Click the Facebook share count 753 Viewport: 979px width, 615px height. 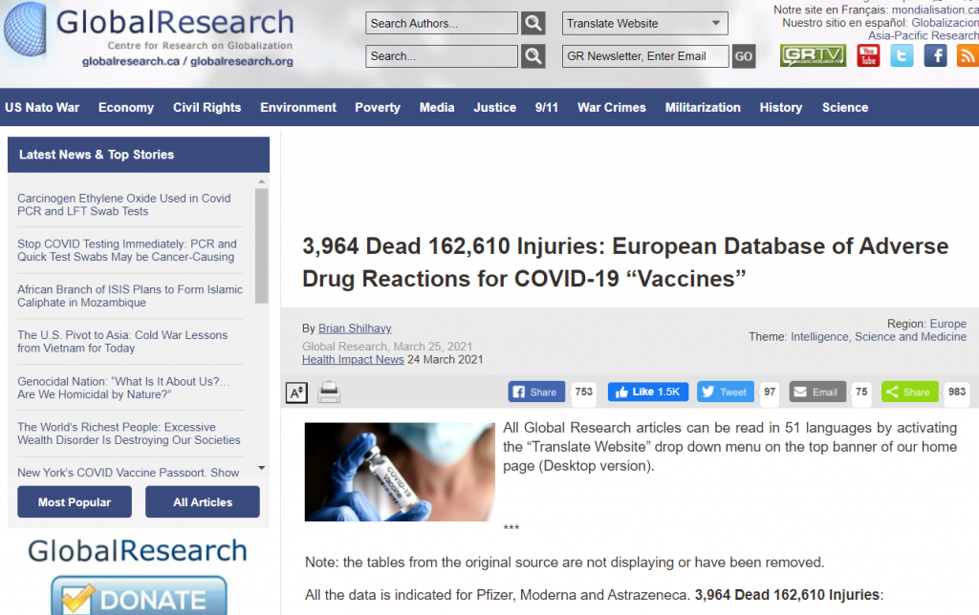pos(584,392)
